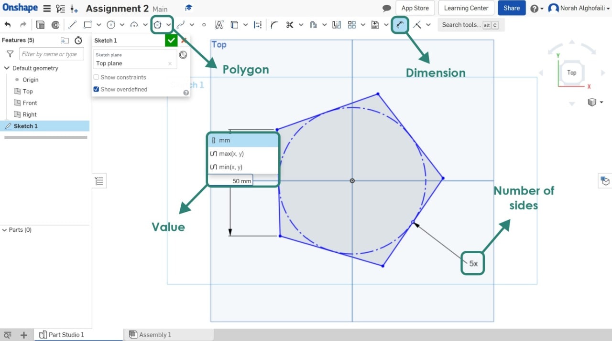This screenshot has height=341, width=612.
Task: Open the main hamburger menu
Action: point(46,9)
